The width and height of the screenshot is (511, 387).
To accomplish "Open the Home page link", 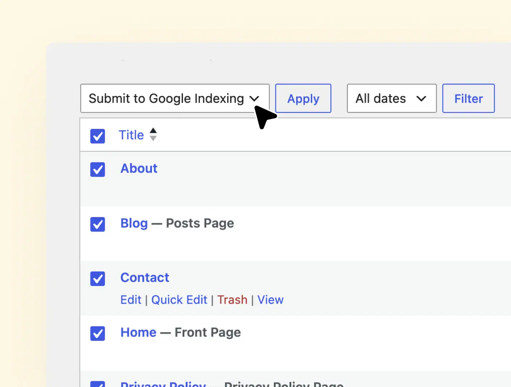I will [139, 332].
